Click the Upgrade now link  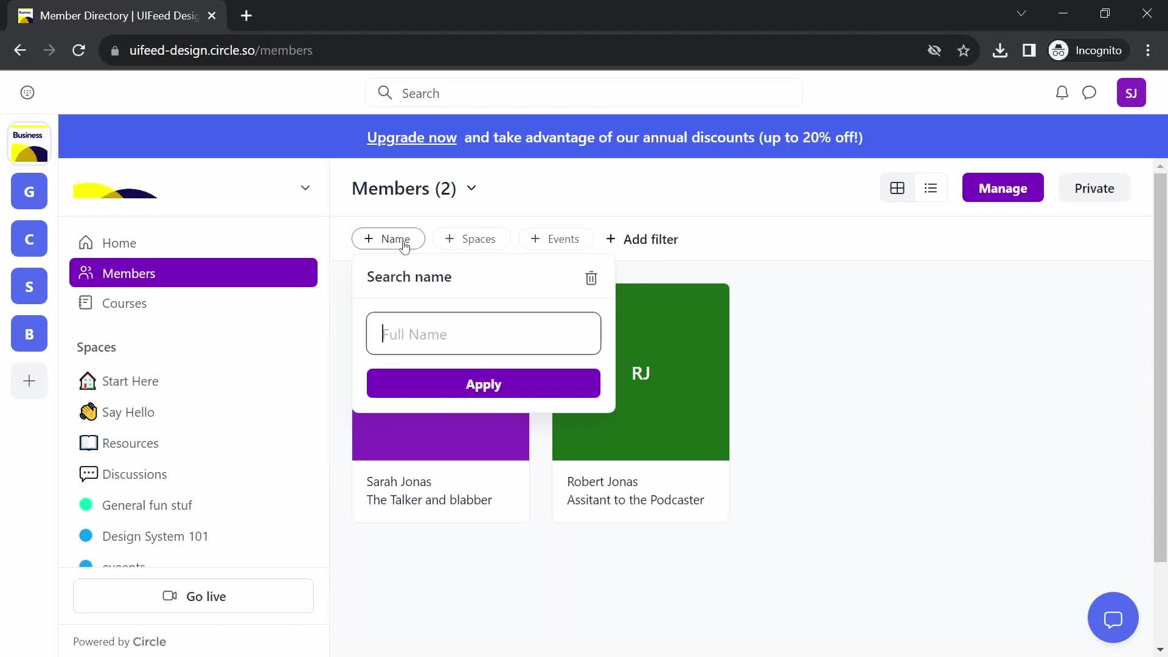[412, 137]
